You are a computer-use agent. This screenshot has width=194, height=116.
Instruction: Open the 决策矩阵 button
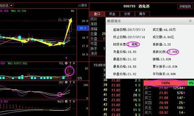(185, 6)
